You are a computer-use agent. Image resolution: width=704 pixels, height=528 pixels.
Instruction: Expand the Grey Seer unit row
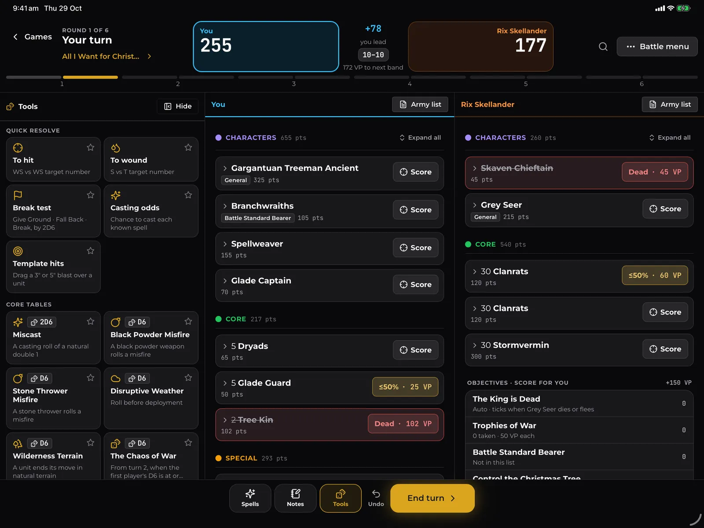click(x=474, y=205)
